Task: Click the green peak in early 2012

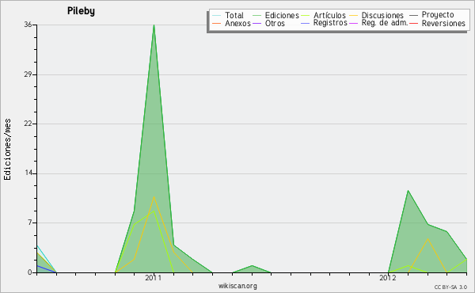Action: [x=408, y=191]
